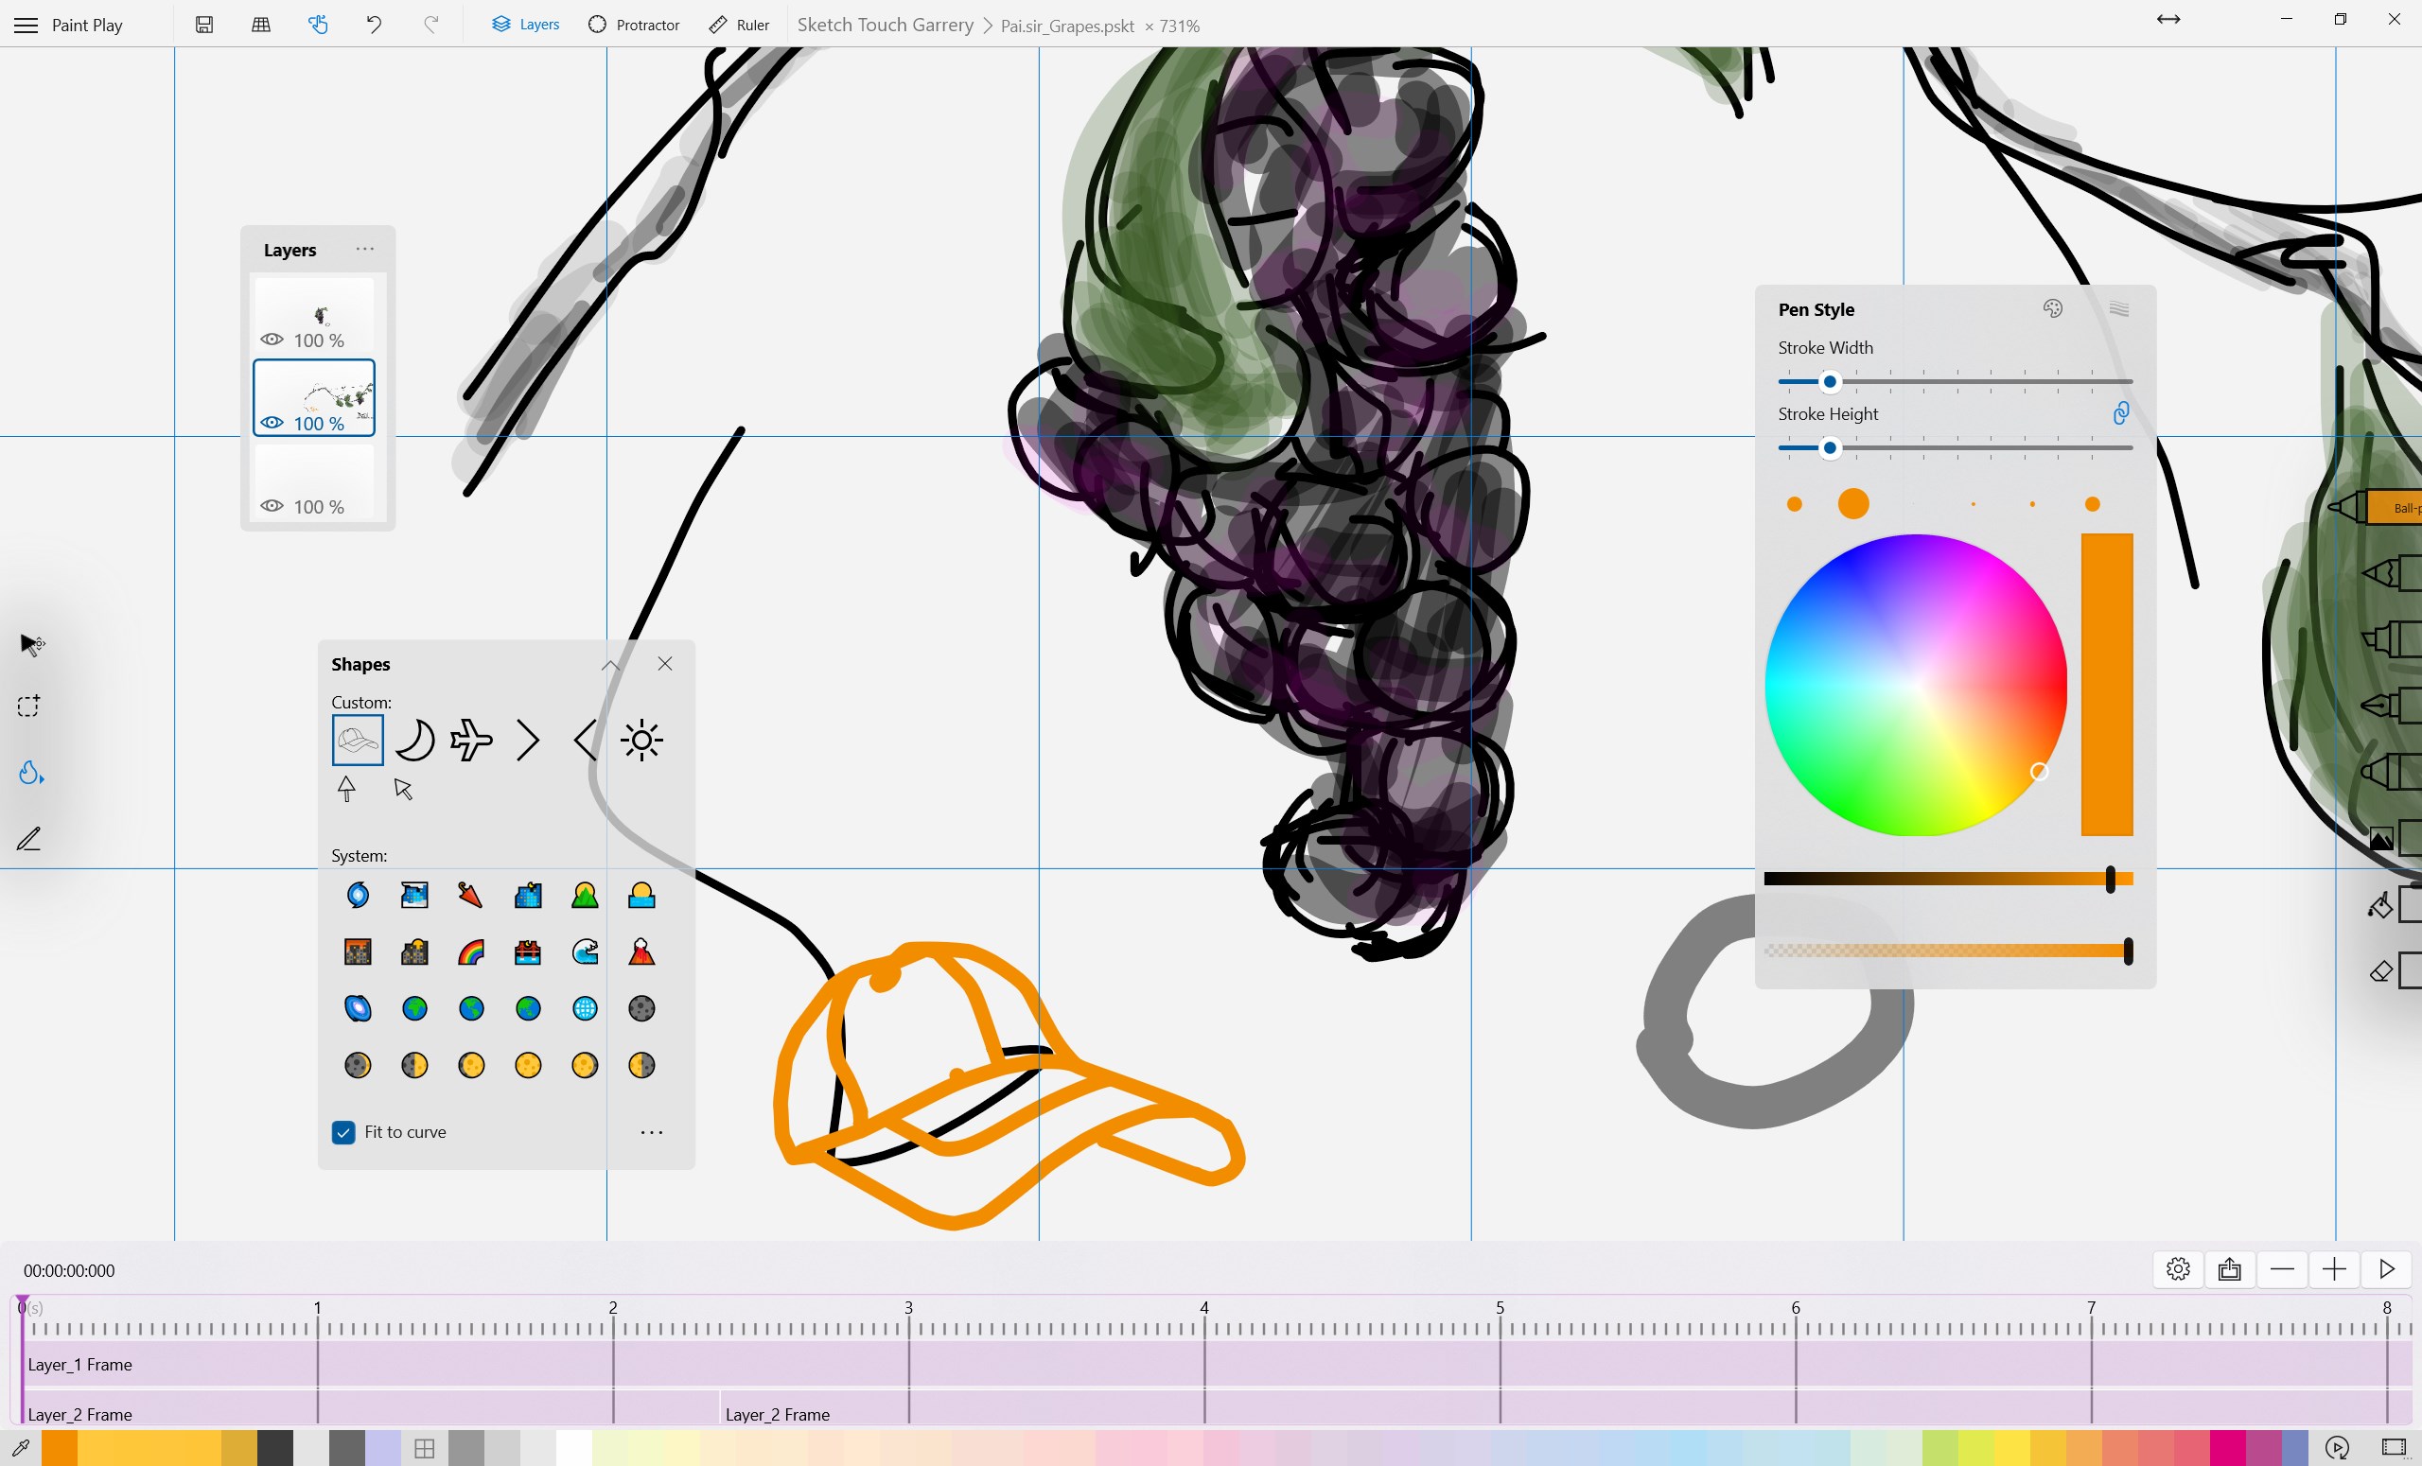
Task: Open the Protractor tool
Action: [634, 25]
